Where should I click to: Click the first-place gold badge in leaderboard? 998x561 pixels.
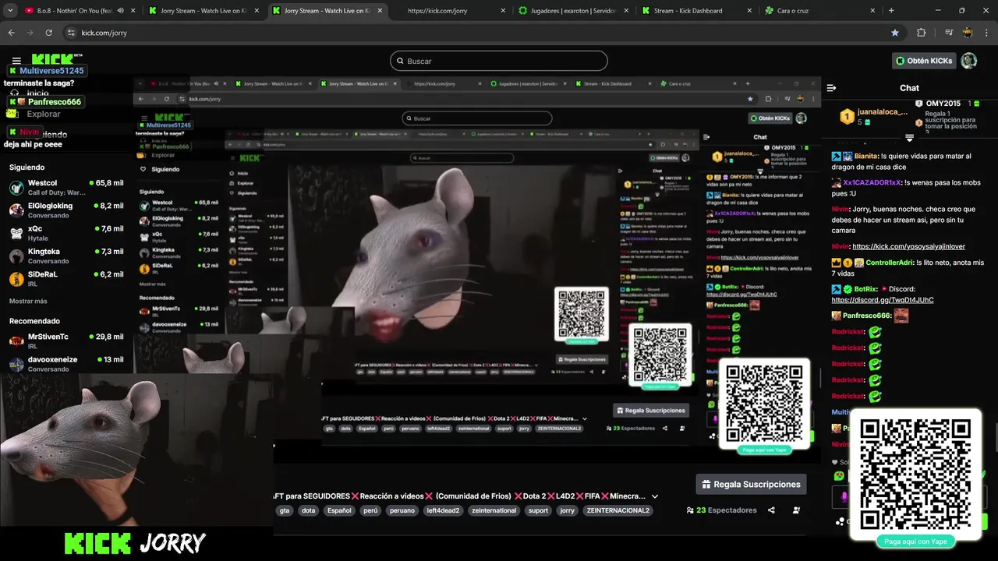coord(847,117)
